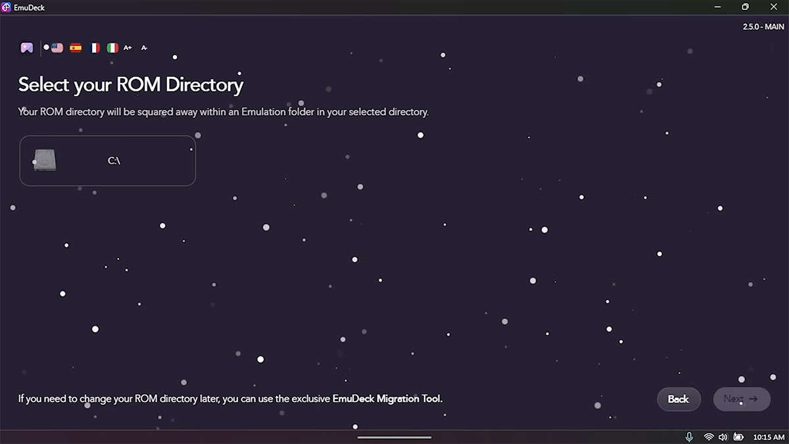Switch language using the Italian flag
Screen dimensions: 789x444
112,47
